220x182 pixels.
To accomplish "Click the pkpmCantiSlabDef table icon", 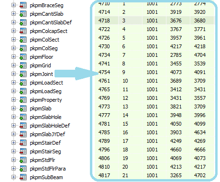I will pos(23,22).
